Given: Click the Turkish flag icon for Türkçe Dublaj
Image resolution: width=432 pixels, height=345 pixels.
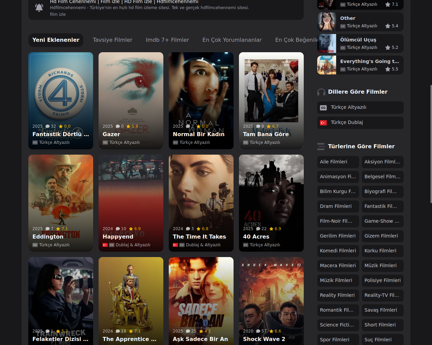Looking at the screenshot, I should (x=323, y=123).
